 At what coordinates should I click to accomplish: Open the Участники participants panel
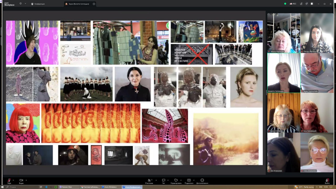click(149, 181)
